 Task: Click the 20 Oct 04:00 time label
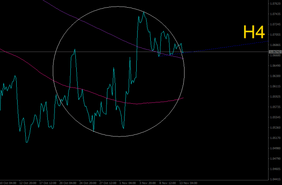pos(68,183)
